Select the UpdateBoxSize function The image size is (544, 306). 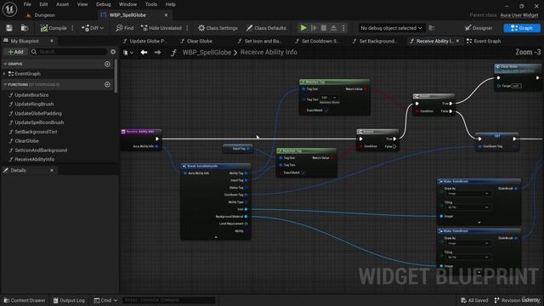[x=31, y=95]
